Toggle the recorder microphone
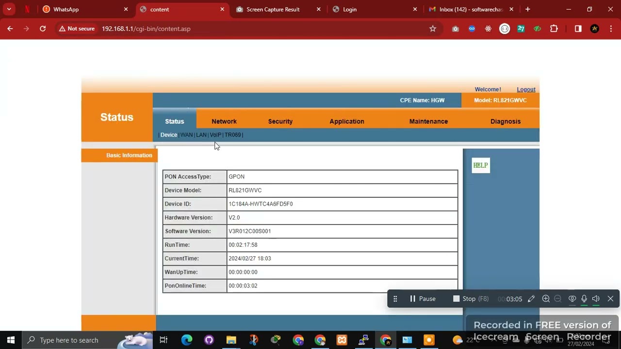 584,299
